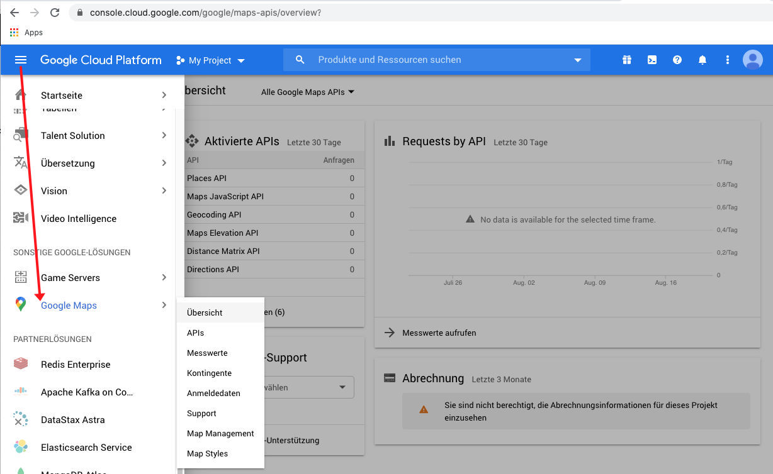Click the Redis Enterprise icon
This screenshot has height=474, width=773.
point(20,364)
